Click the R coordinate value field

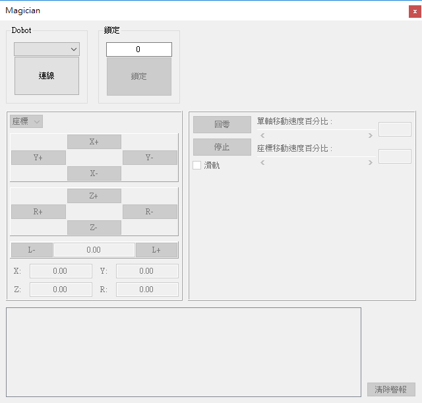(147, 290)
